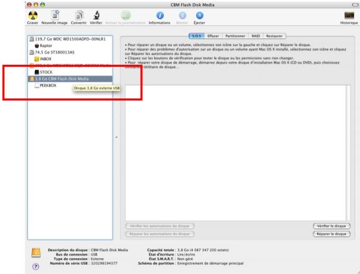Switch to the S.O.S tab

click(x=197, y=36)
